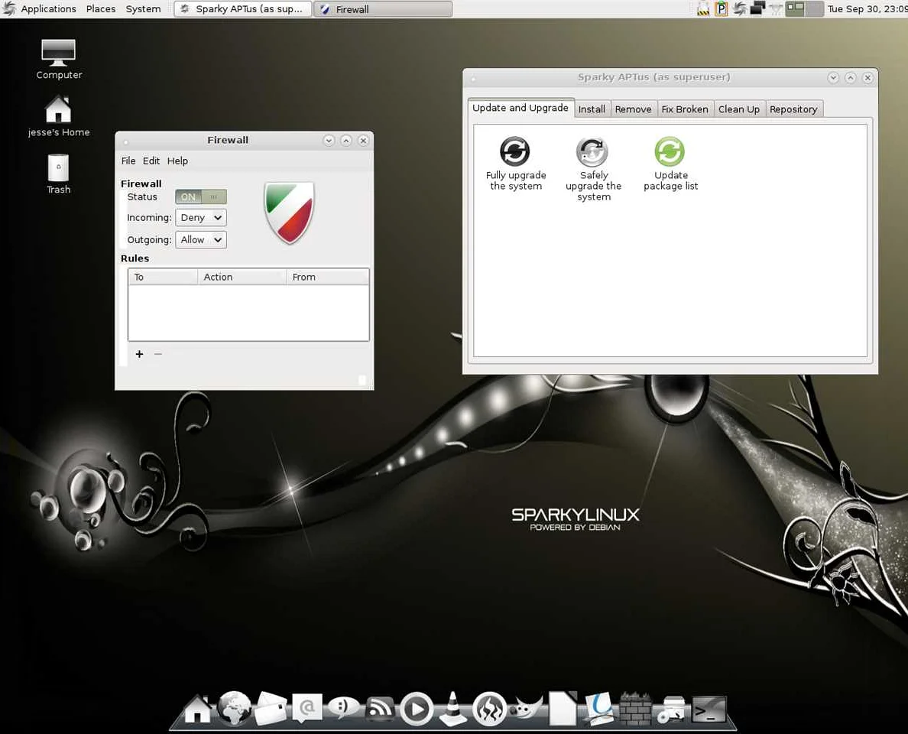908x734 pixels.
Task: Open the Applications menu
Action: [x=47, y=9]
